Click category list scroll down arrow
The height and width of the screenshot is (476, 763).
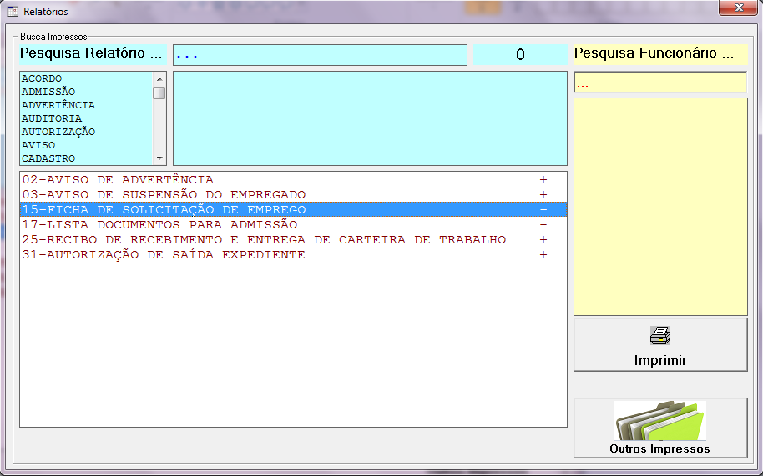pos(159,158)
